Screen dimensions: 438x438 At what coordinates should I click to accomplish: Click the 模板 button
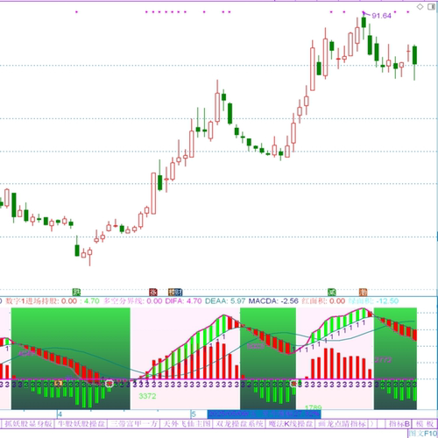tap(425, 424)
